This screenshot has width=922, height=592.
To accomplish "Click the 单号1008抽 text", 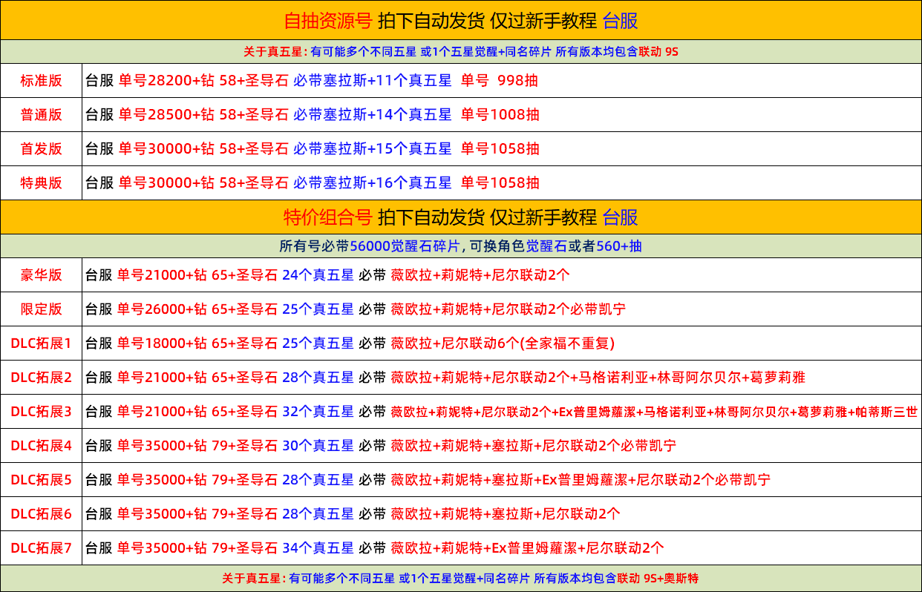I will [500, 115].
